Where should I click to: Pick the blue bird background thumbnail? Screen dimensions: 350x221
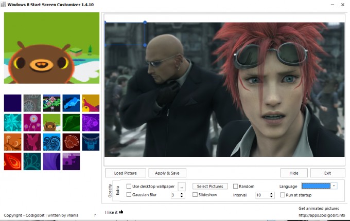71,103
